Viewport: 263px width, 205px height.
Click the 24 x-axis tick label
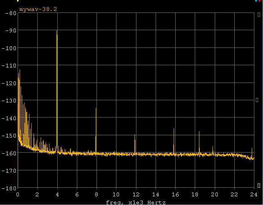(254, 194)
